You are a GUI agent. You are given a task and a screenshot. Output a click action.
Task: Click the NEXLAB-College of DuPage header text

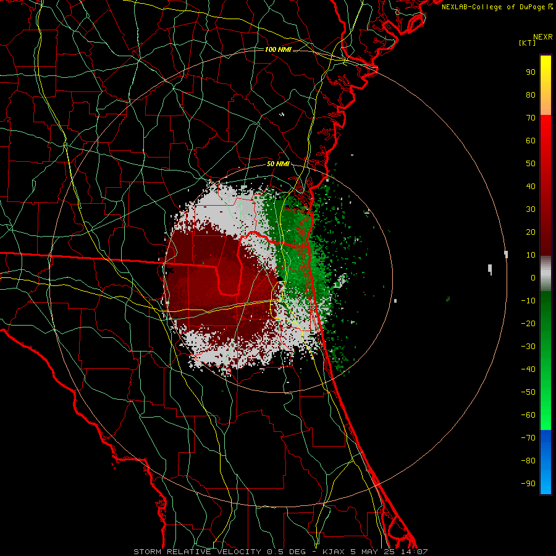click(497, 7)
